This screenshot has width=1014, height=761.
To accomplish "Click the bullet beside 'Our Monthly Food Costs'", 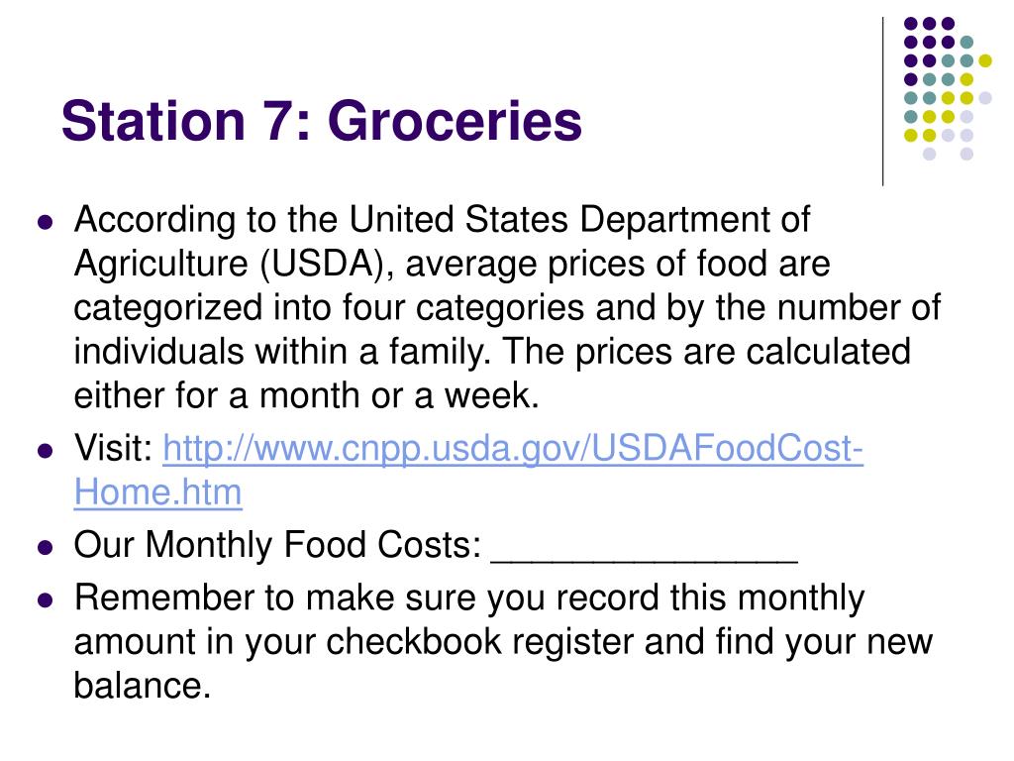I will [x=46, y=547].
